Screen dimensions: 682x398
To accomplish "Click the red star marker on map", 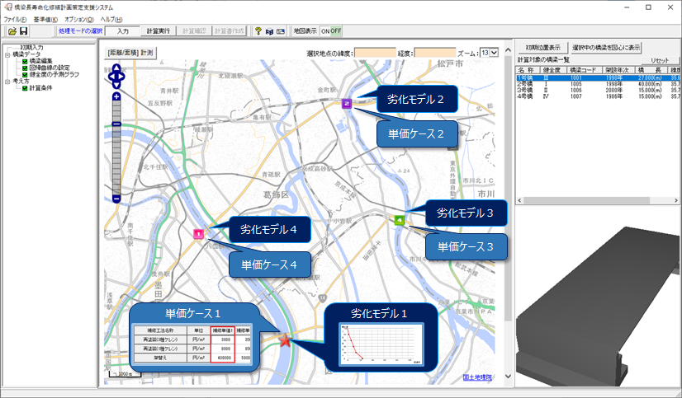I will coord(285,340).
